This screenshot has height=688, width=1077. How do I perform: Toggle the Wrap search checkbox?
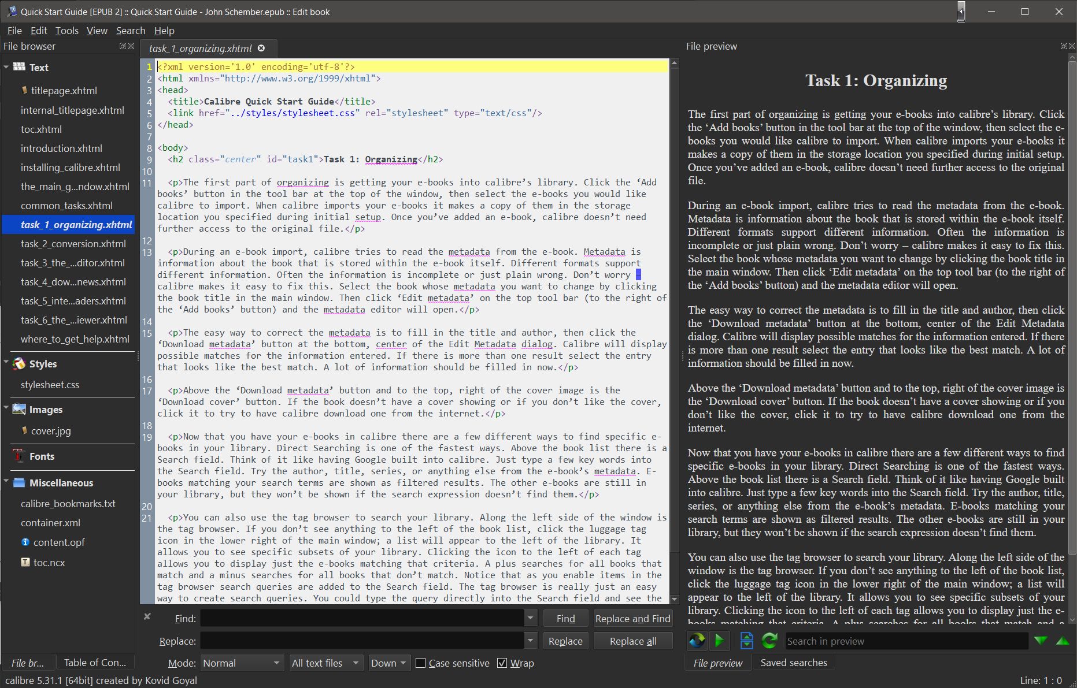pyautogui.click(x=502, y=663)
